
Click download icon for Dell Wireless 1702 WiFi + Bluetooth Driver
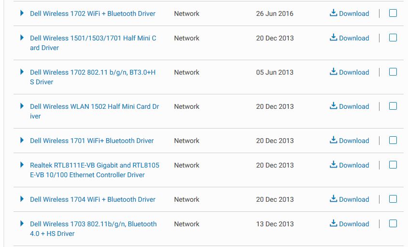click(333, 13)
